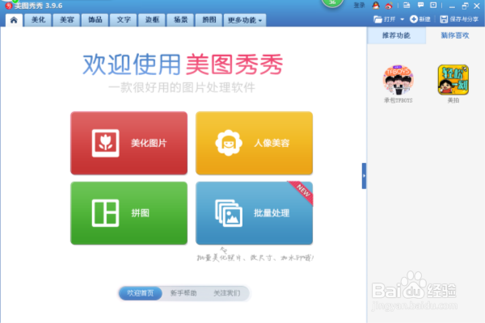485x323 pixels.
Task: Go to the home tab icon
Action: pyautogui.click(x=14, y=20)
